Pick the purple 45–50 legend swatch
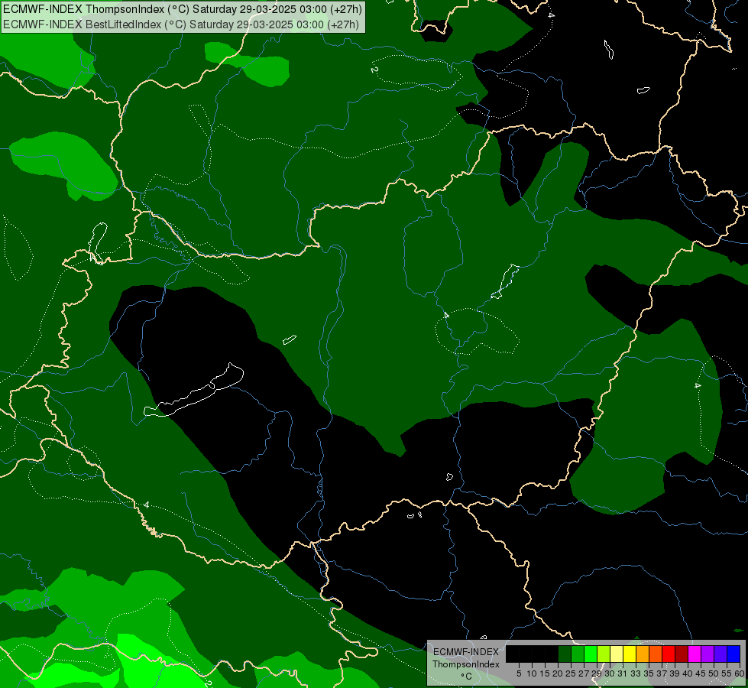 [708, 654]
